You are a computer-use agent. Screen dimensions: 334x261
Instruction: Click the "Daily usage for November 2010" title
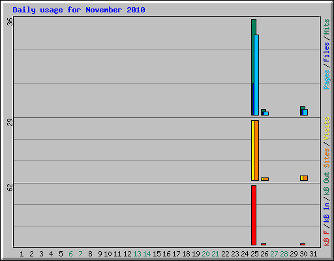click(x=79, y=10)
